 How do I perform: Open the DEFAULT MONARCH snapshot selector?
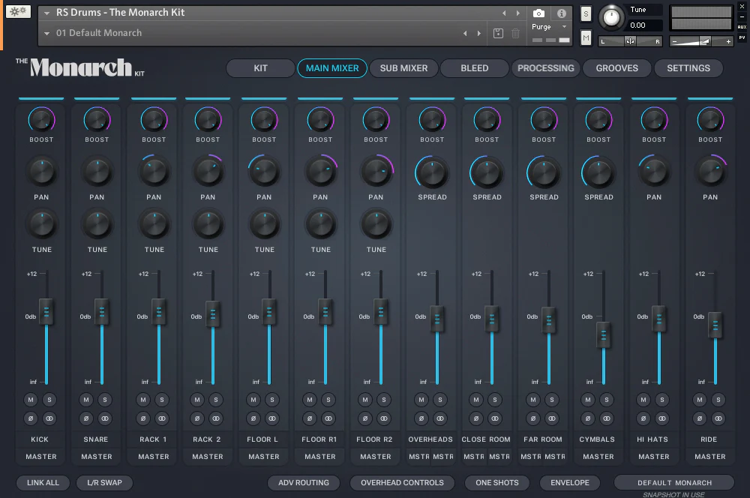pyautogui.click(x=674, y=483)
